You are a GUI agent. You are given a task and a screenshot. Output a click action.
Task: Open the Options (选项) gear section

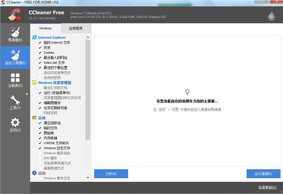15,125
